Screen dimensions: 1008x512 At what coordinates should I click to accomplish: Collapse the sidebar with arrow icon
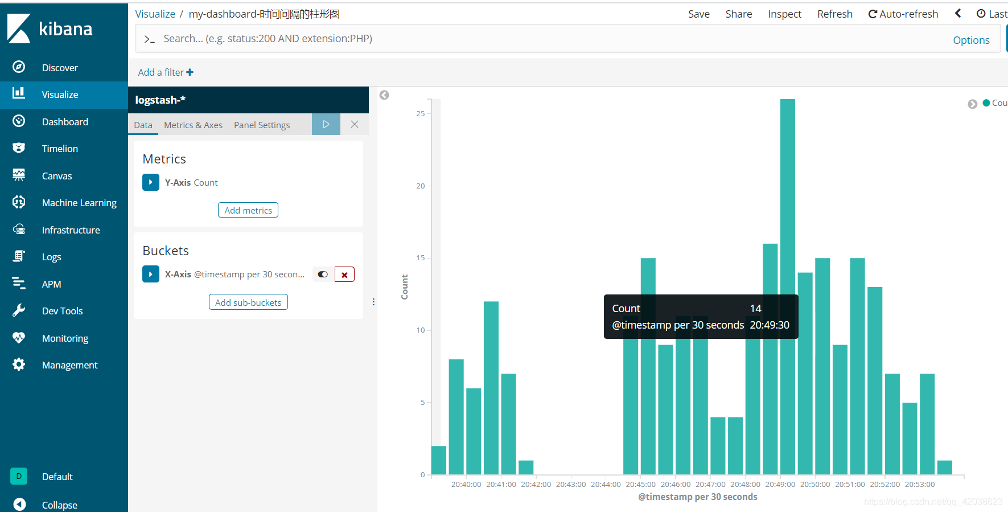19,505
